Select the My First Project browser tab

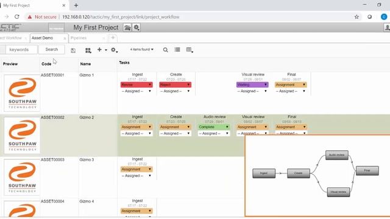pyautogui.click(x=34, y=5)
